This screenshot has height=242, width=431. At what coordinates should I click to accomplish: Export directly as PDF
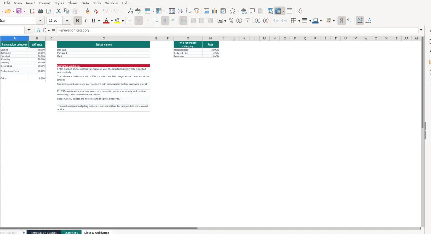(x=32, y=11)
